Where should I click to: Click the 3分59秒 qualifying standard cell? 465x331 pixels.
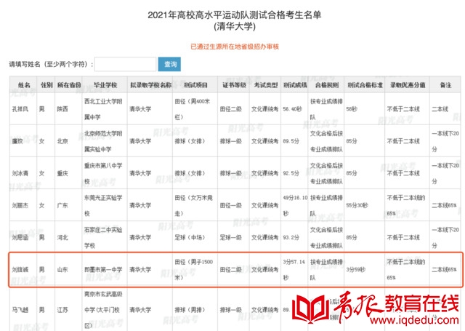[355, 270]
